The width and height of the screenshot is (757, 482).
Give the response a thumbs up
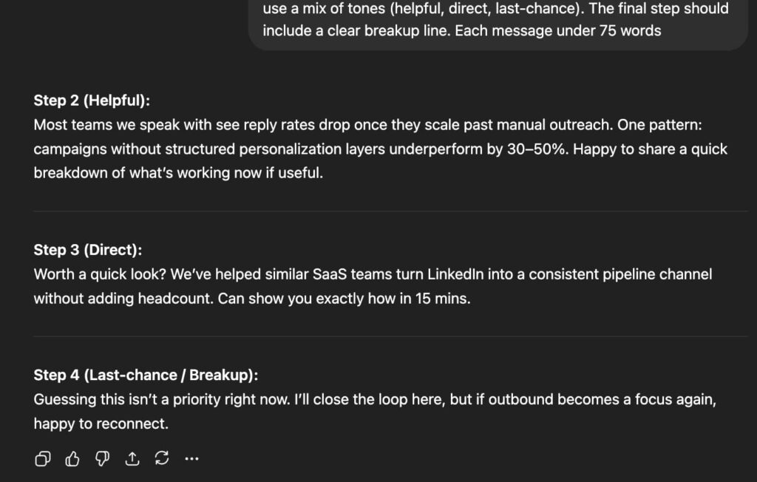point(72,458)
